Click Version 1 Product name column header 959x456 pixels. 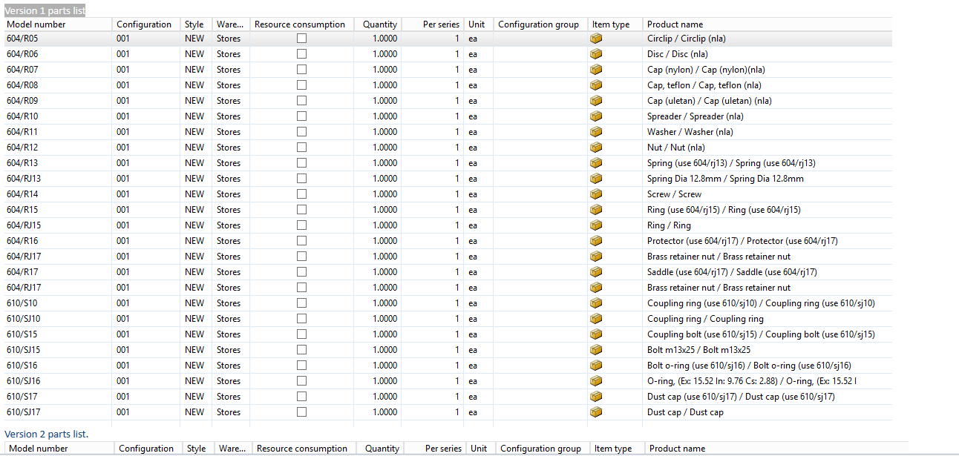(767, 24)
